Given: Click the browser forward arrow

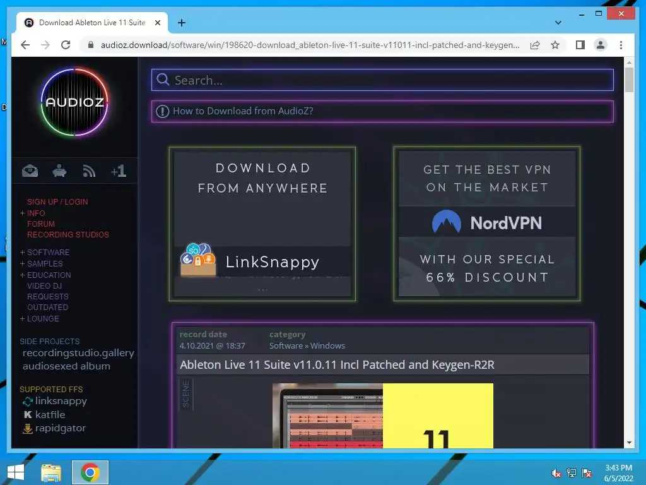Looking at the screenshot, I should coord(45,45).
